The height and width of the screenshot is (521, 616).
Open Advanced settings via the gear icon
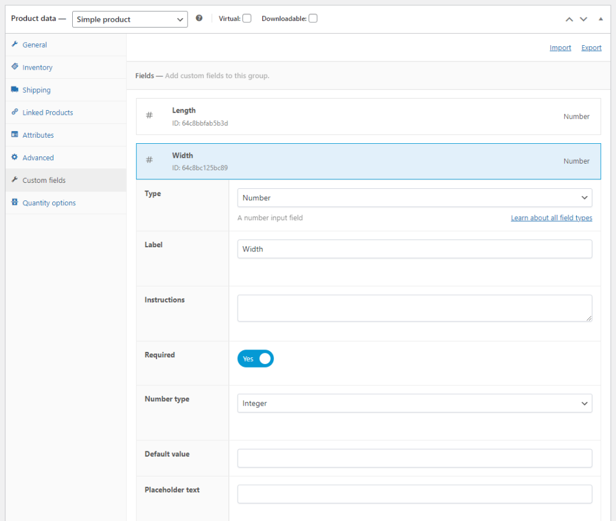pos(13,158)
